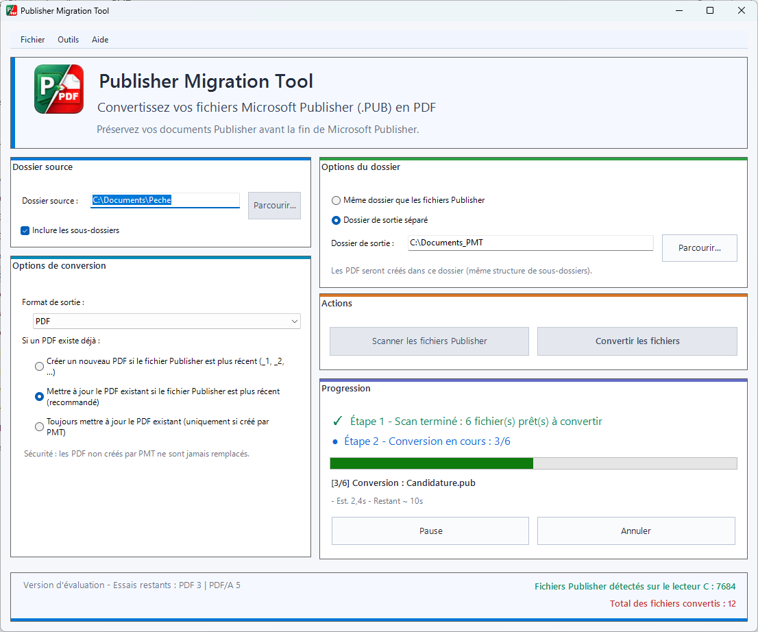
Task: Click the Restant ~ 10s estimate
Action: coord(398,502)
